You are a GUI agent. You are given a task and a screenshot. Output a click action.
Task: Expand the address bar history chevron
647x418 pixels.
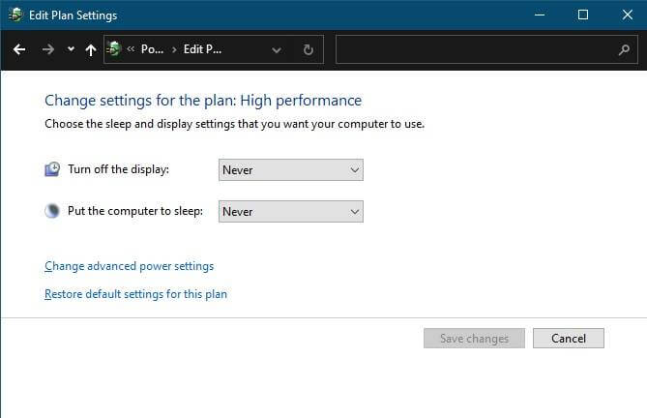[278, 49]
